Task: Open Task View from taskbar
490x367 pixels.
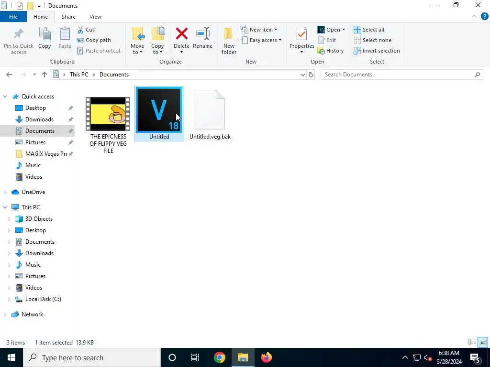Action: pyautogui.click(x=195, y=357)
